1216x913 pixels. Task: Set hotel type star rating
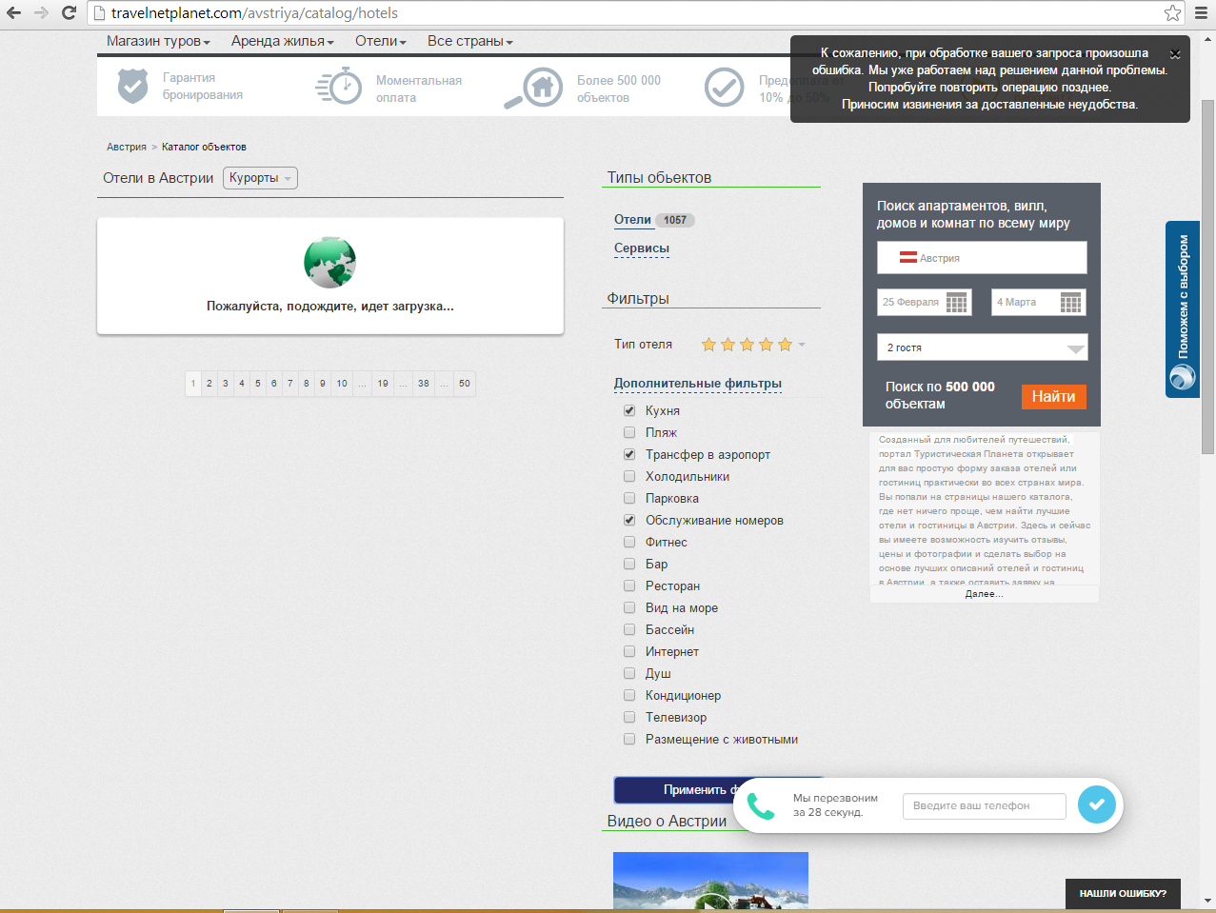(x=747, y=345)
